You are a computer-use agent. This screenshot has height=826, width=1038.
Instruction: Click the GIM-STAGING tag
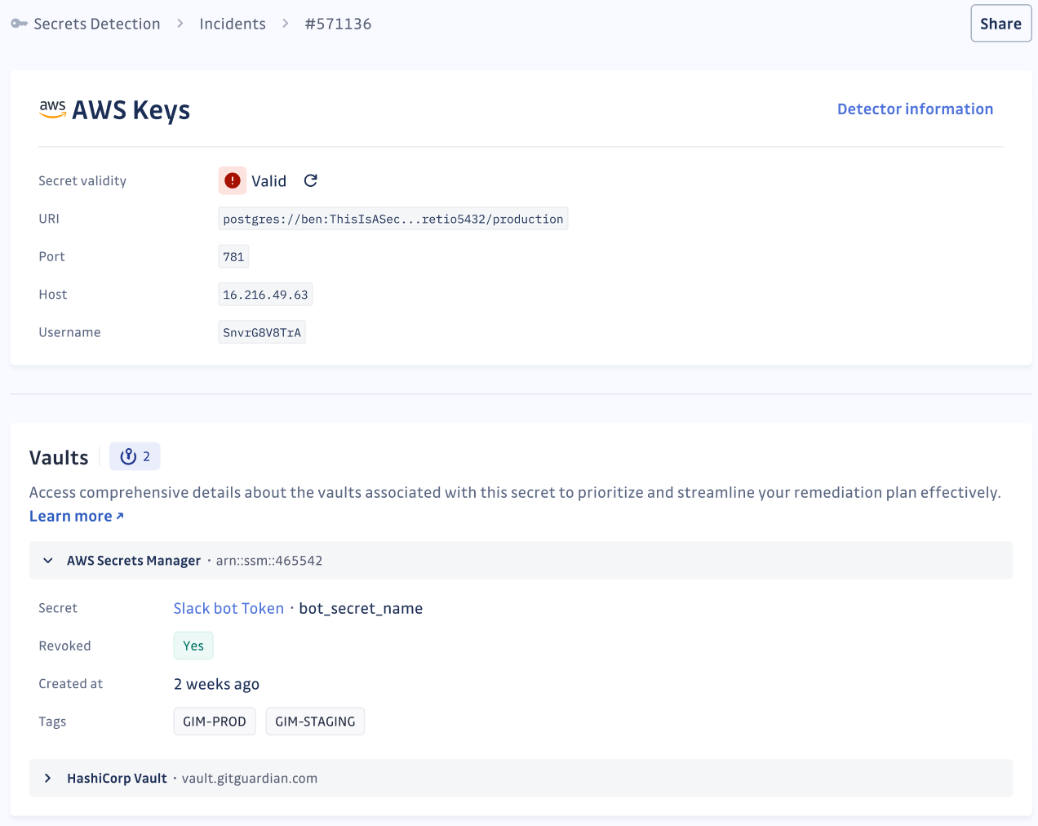pos(315,722)
